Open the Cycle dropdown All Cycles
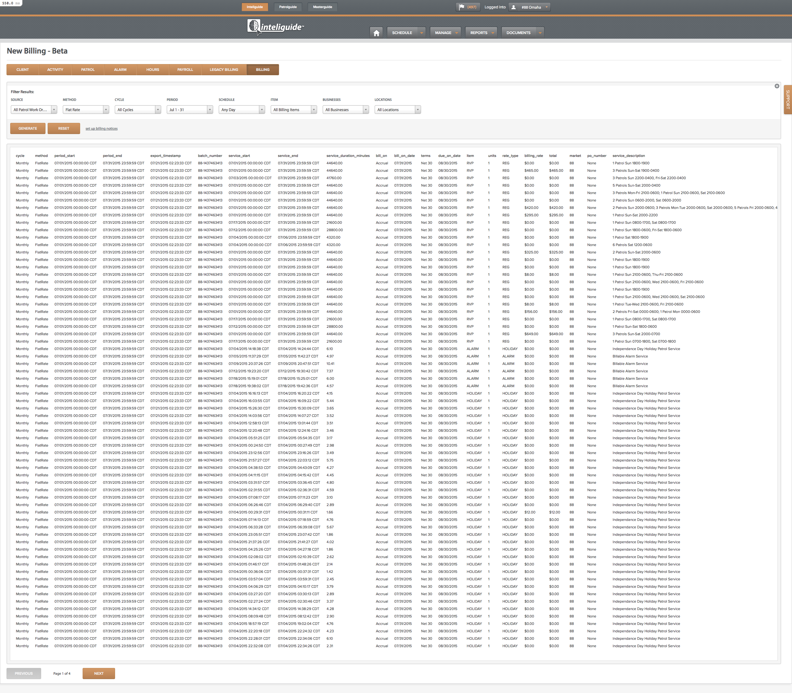This screenshot has height=693, width=792. (x=138, y=110)
